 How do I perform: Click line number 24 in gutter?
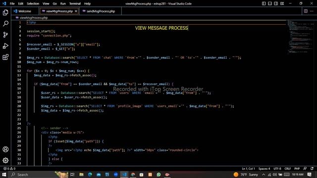tap(19, 124)
